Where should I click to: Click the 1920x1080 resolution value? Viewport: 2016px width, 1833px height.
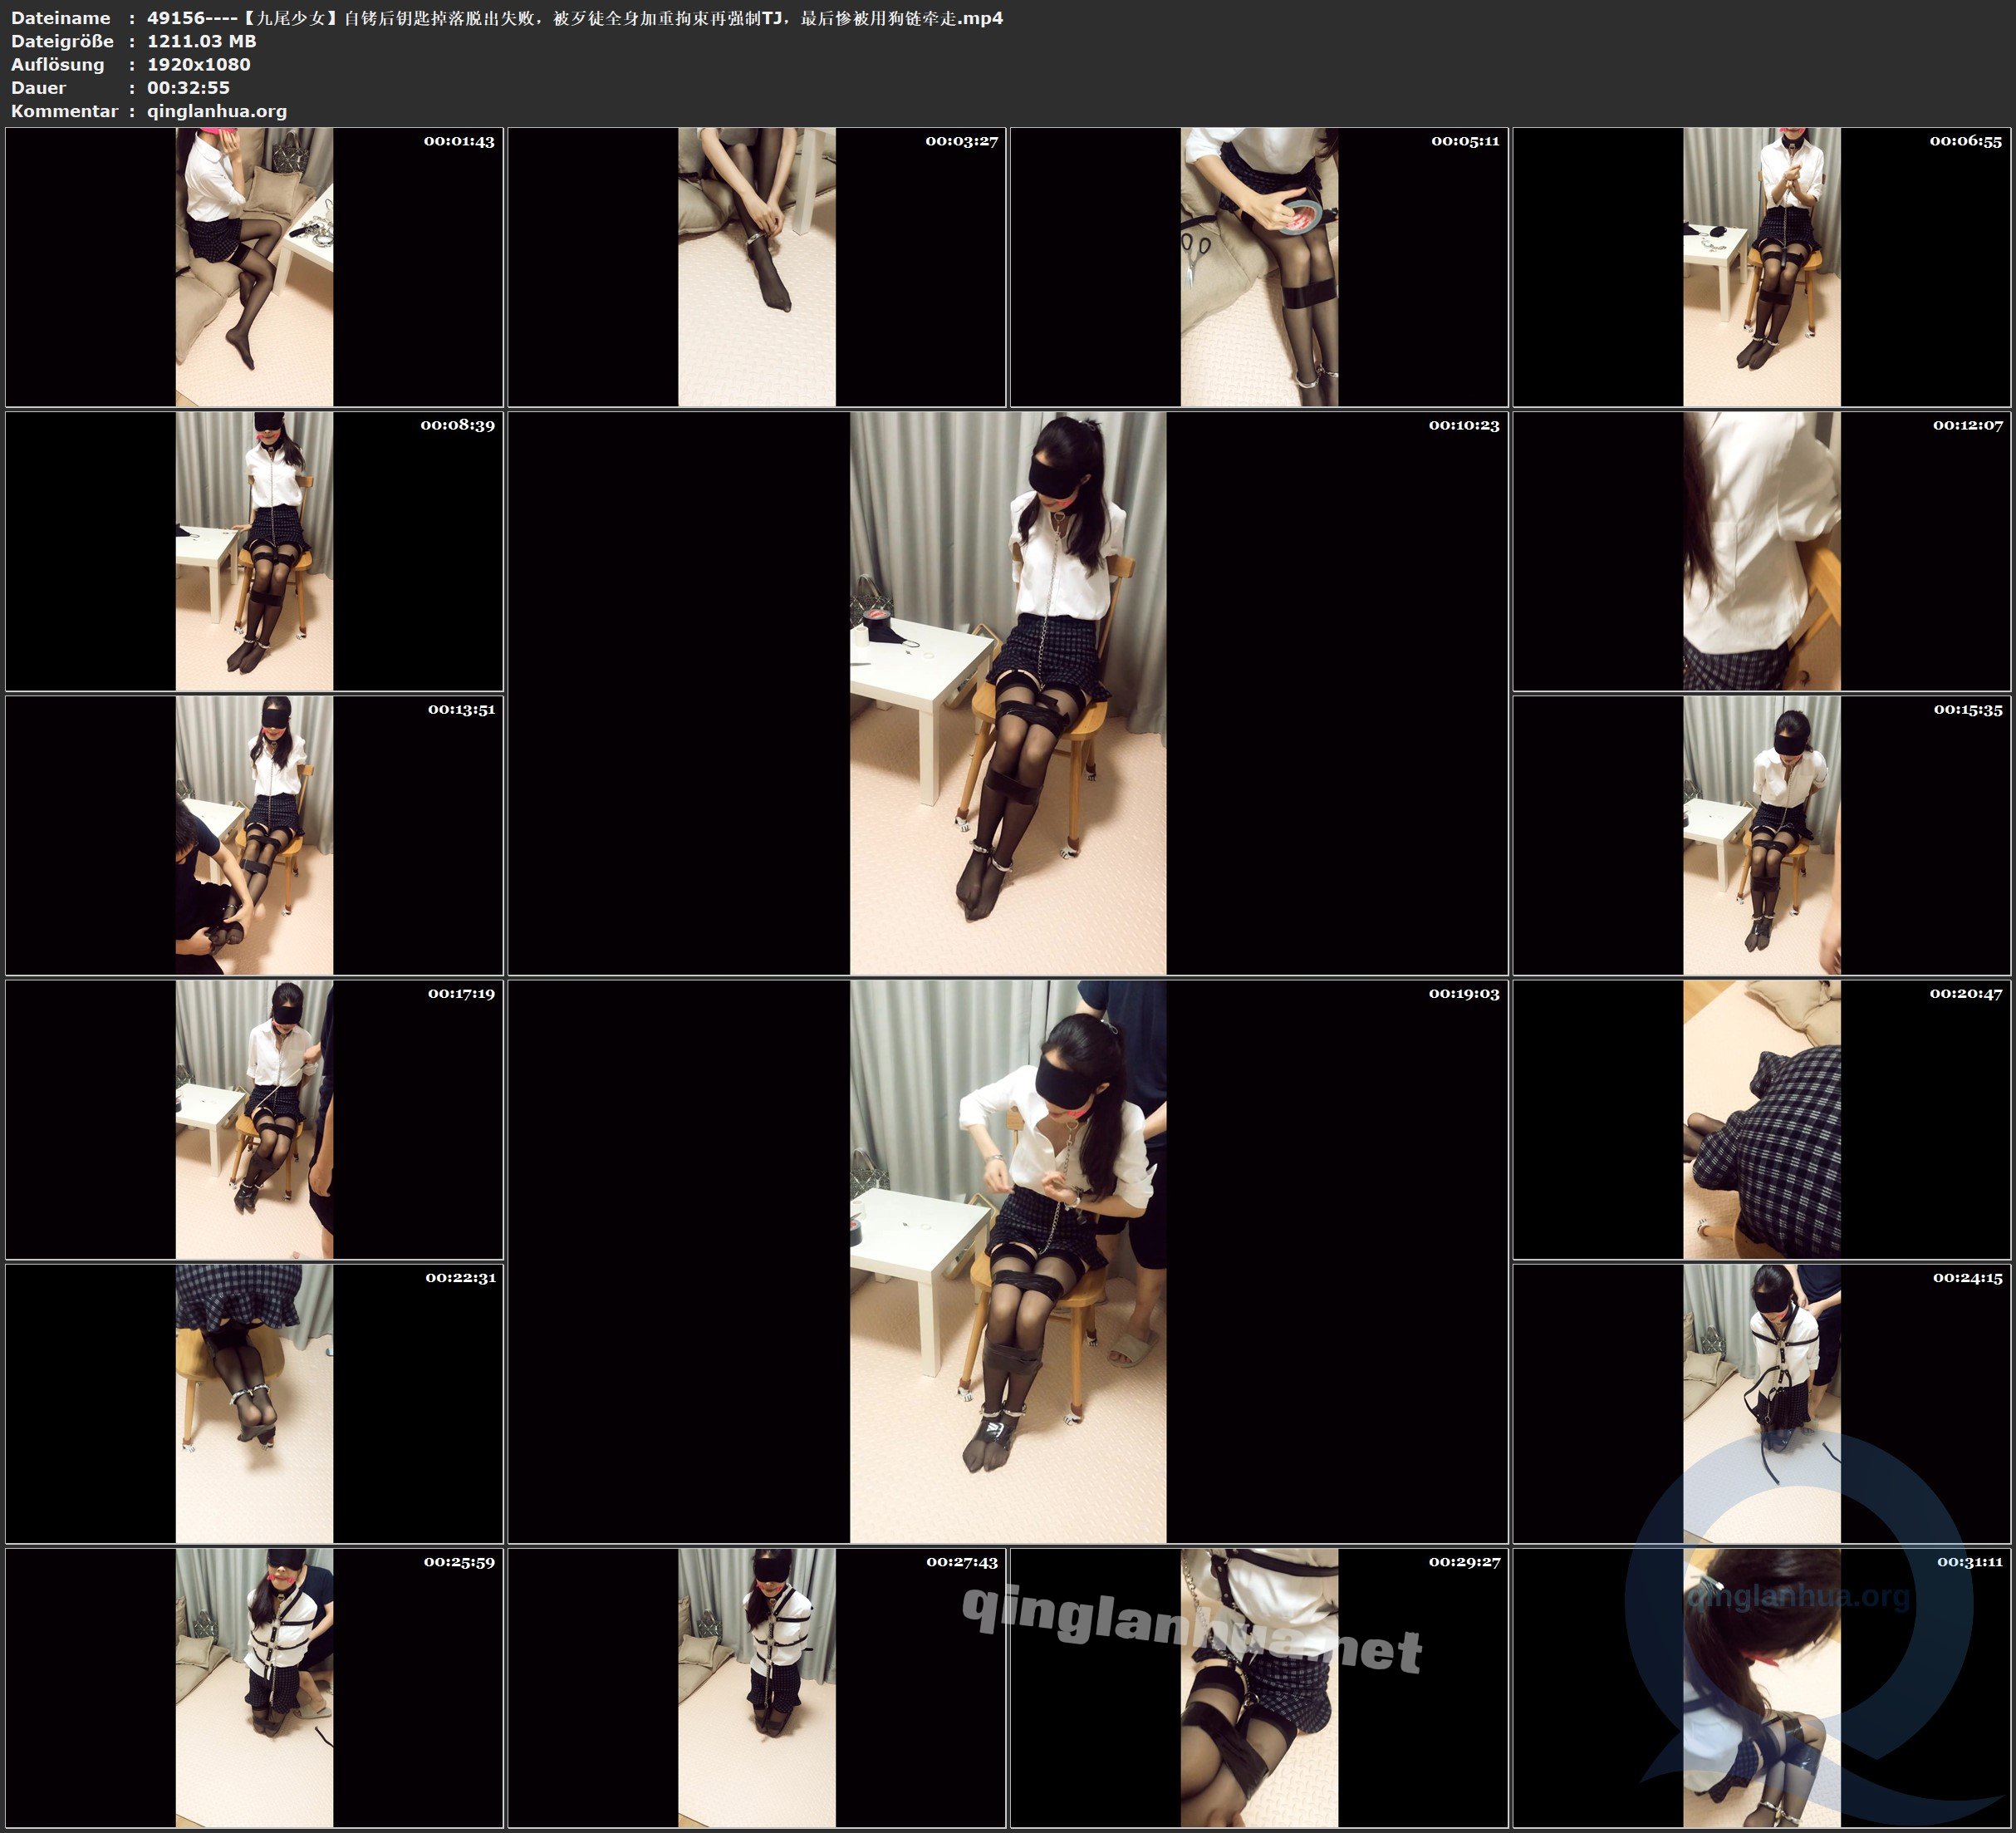(198, 64)
